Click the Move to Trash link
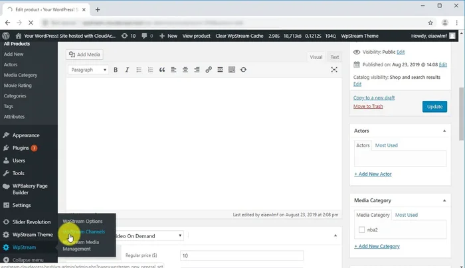Image resolution: width=465 pixels, height=268 pixels. 368,106
